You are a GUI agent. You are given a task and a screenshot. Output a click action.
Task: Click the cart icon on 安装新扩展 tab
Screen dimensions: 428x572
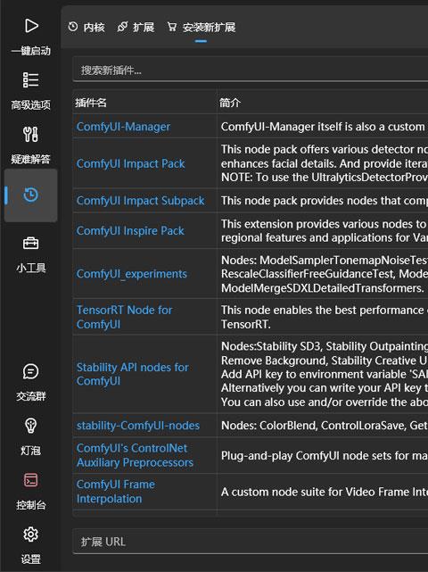tap(172, 27)
